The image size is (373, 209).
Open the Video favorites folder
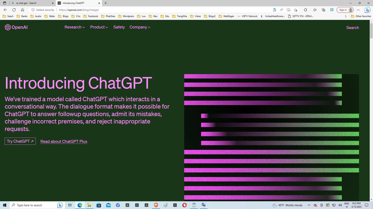[196, 16]
